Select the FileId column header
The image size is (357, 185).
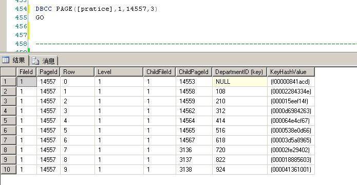(x=26, y=72)
